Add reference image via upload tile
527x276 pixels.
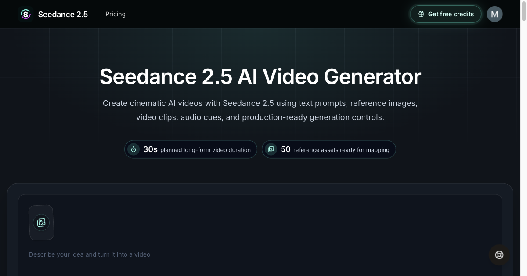(x=41, y=222)
